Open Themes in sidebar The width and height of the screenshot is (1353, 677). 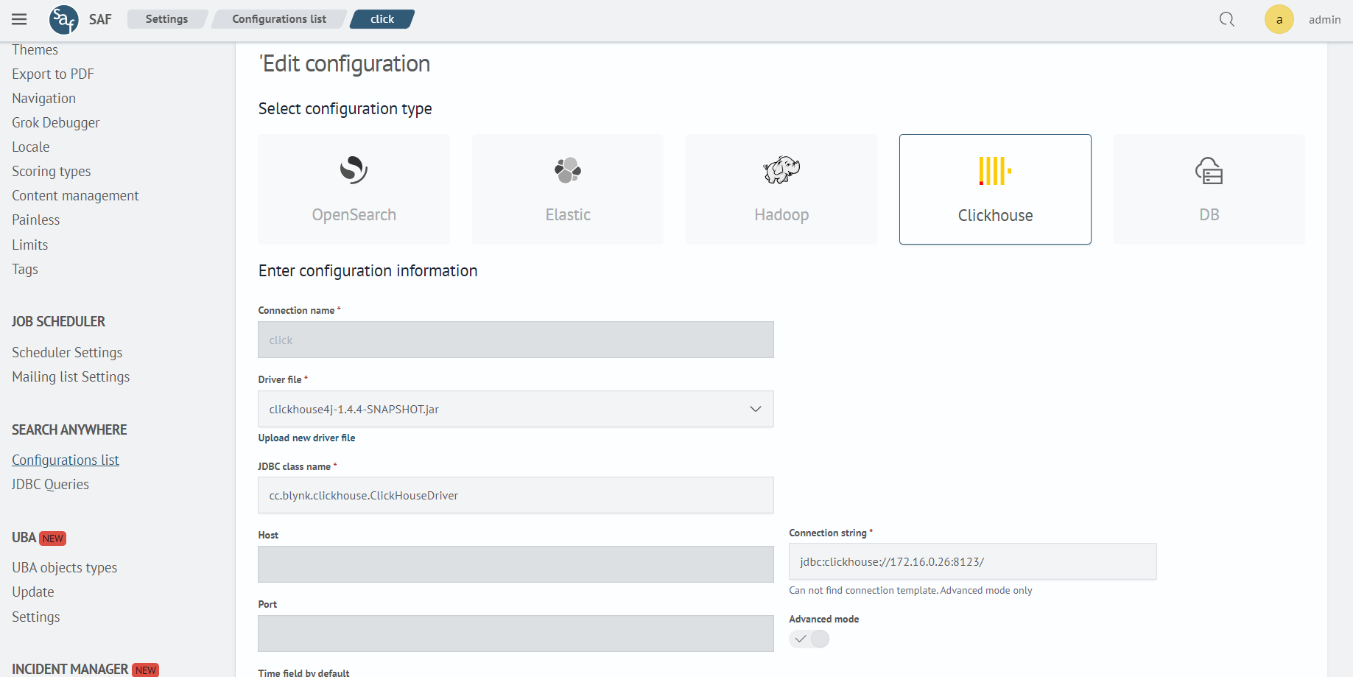pyautogui.click(x=35, y=50)
